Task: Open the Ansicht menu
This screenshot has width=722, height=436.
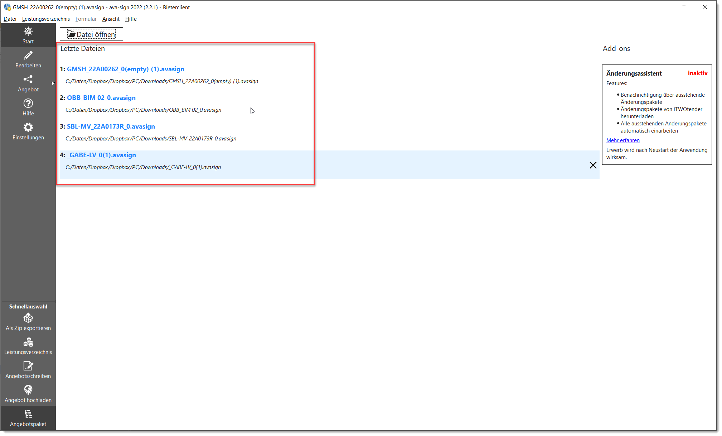Action: point(111,19)
